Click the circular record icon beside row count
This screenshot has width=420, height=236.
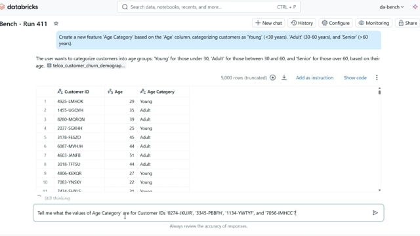point(272,77)
